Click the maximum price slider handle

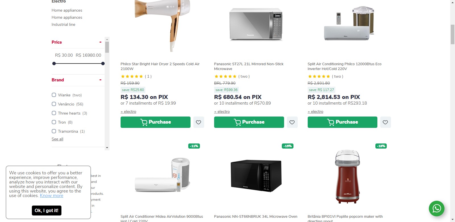tap(103, 64)
